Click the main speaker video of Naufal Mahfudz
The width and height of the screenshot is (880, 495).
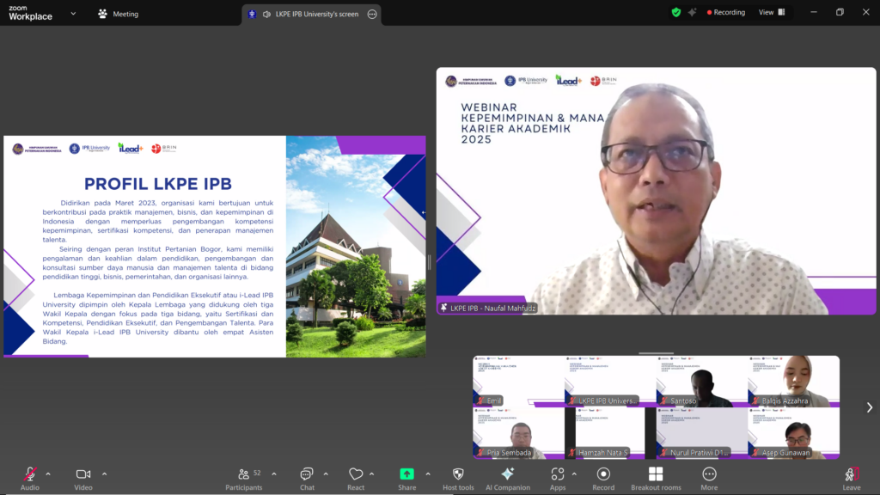click(656, 191)
